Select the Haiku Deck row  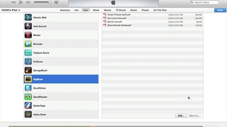tap(61, 114)
